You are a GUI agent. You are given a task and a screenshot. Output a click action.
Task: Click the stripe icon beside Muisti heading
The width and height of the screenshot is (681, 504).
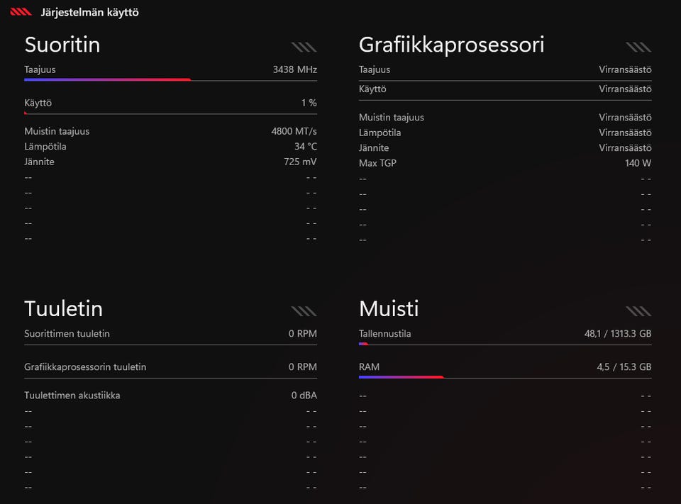638,310
